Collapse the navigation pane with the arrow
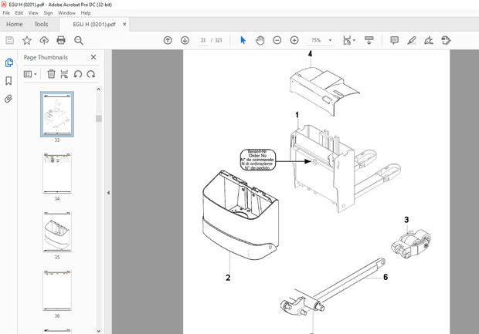The width and height of the screenshot is (479, 334). tap(108, 193)
